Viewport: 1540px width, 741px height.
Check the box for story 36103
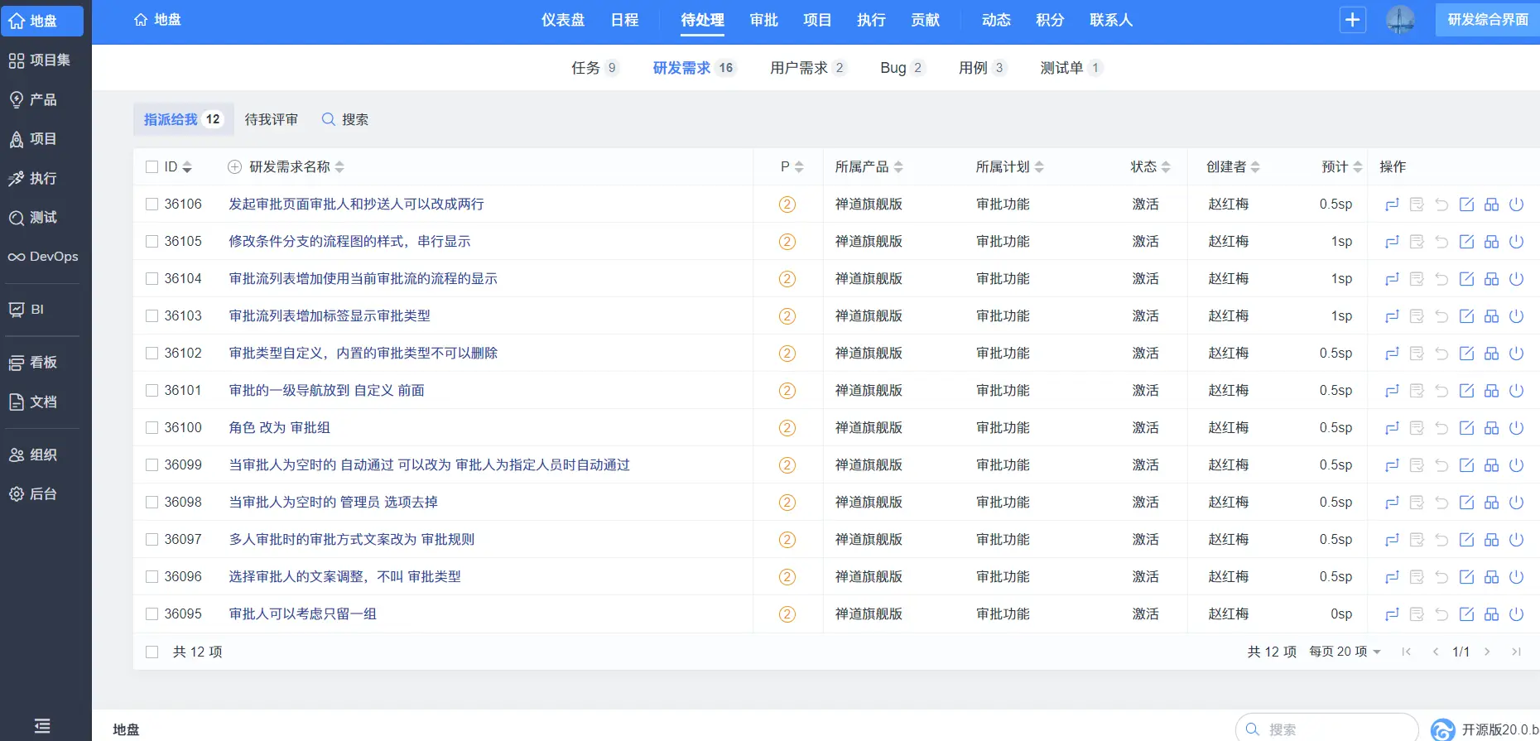click(x=152, y=316)
